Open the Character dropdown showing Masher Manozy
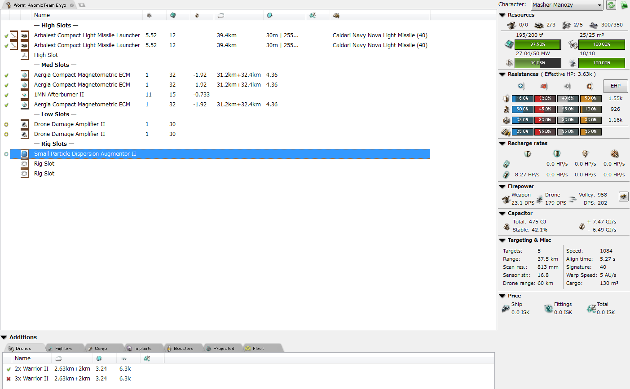The height and width of the screenshot is (389, 630). tap(567, 5)
